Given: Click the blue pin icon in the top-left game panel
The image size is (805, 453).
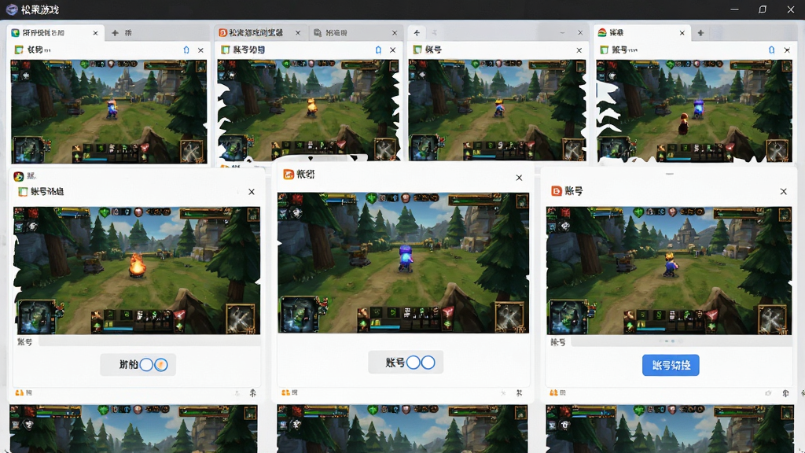Looking at the screenshot, I should click(x=186, y=50).
